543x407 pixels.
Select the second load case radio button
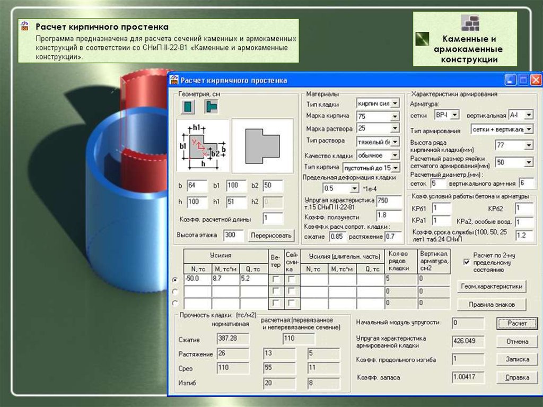(x=176, y=291)
